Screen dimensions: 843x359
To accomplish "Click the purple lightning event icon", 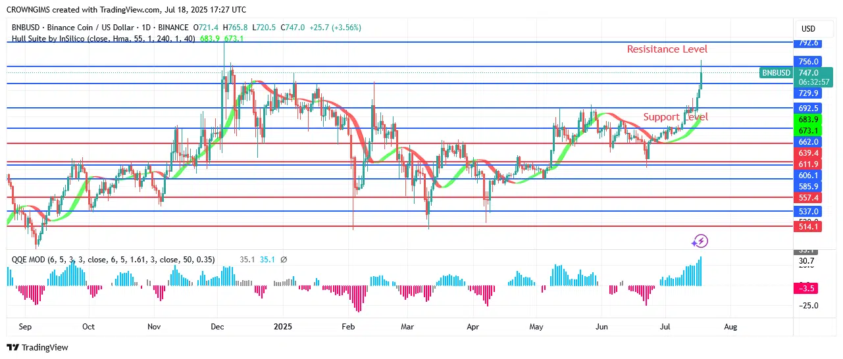I will [x=700, y=241].
